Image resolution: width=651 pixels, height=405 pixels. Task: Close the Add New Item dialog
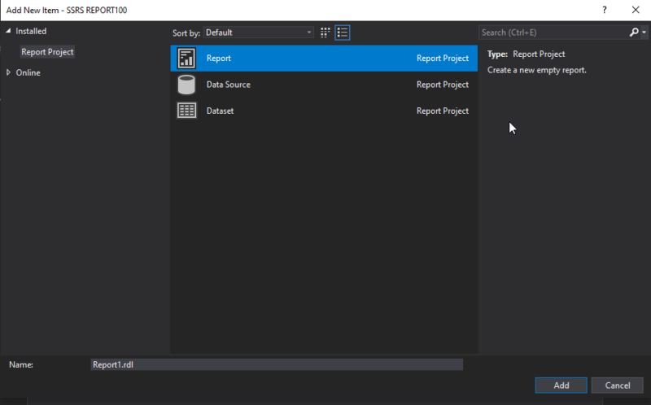click(x=635, y=10)
